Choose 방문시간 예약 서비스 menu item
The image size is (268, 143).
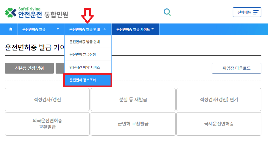coord(88,67)
